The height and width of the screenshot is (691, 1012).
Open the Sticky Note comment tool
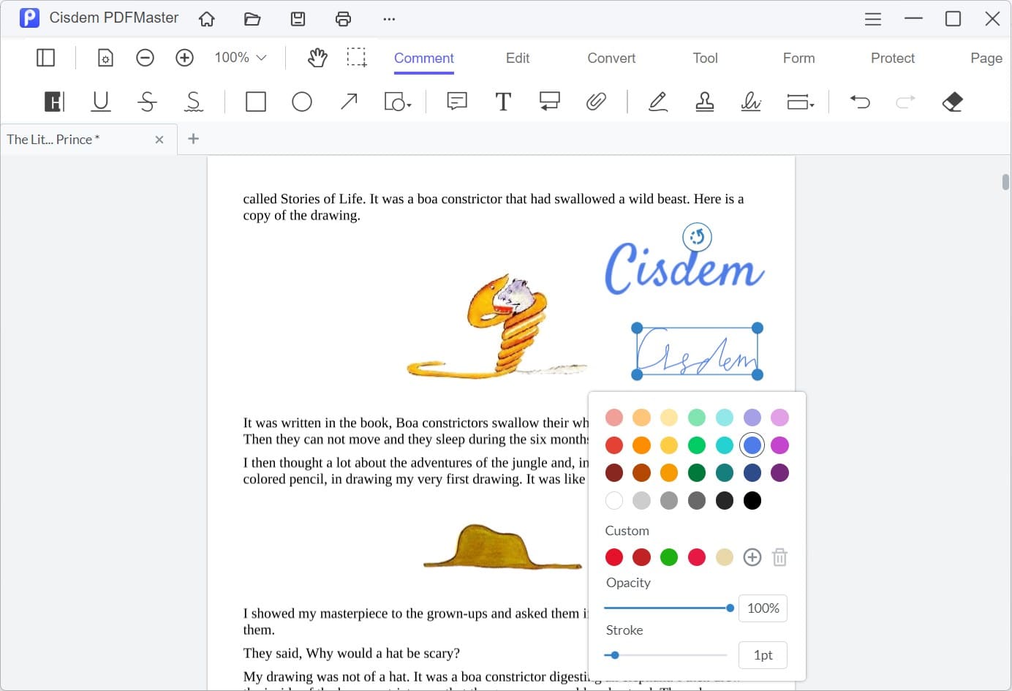(x=456, y=102)
